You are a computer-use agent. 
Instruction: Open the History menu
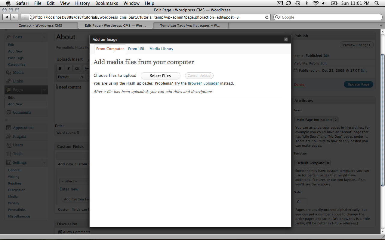point(82,3)
